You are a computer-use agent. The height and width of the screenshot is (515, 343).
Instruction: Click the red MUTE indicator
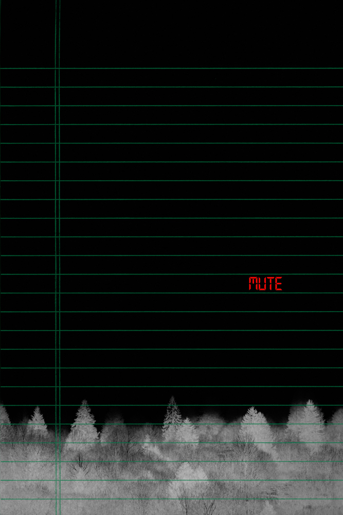(x=265, y=283)
